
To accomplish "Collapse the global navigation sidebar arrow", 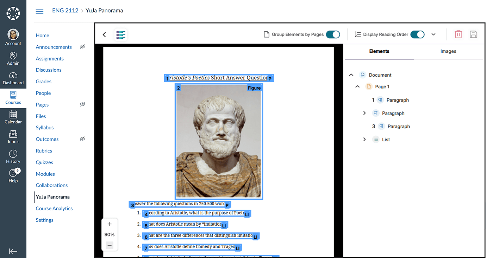I will [13, 251].
